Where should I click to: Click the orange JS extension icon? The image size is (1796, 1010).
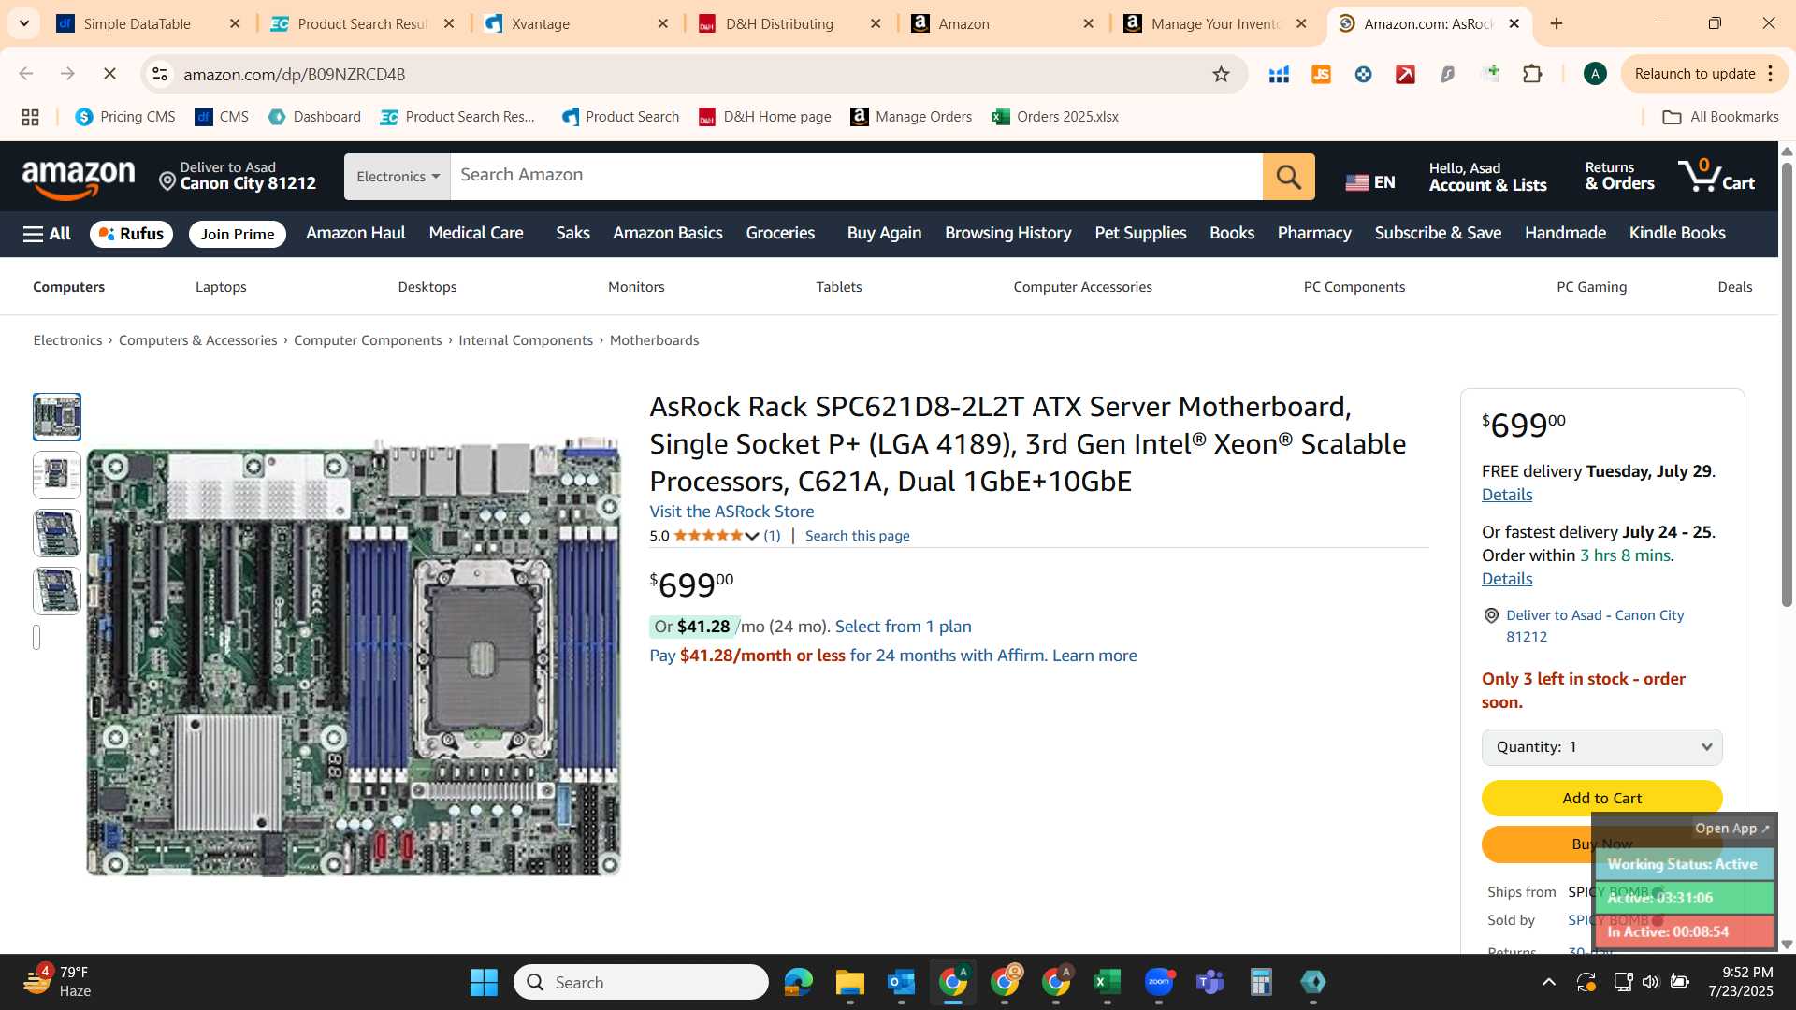pos(1321,74)
